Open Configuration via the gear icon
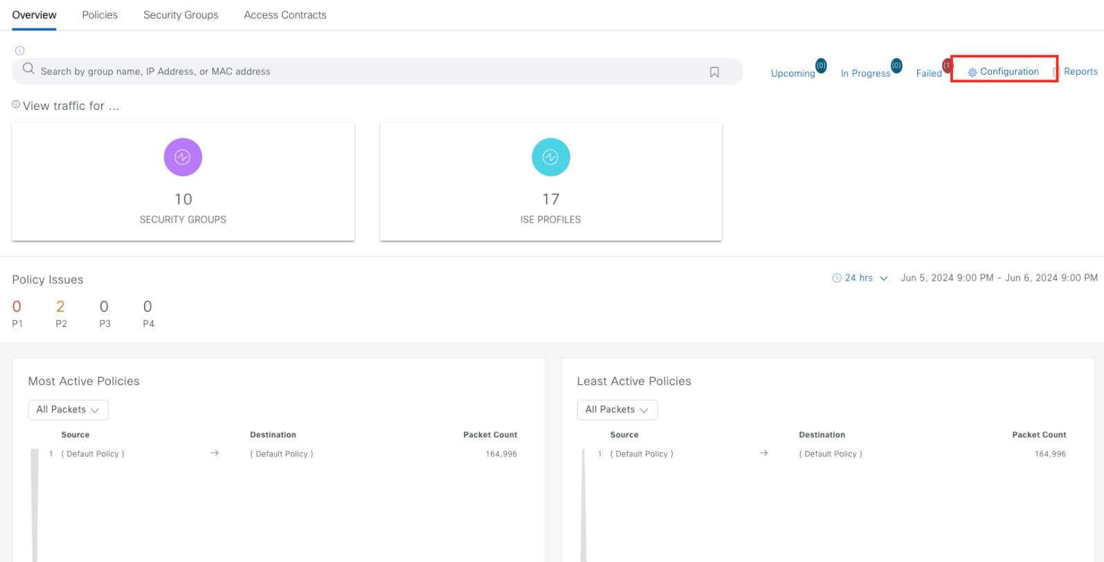Screen dimensions: 1104x562 click(972, 73)
